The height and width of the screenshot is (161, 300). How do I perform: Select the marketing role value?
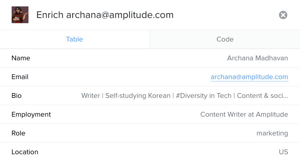click(272, 133)
